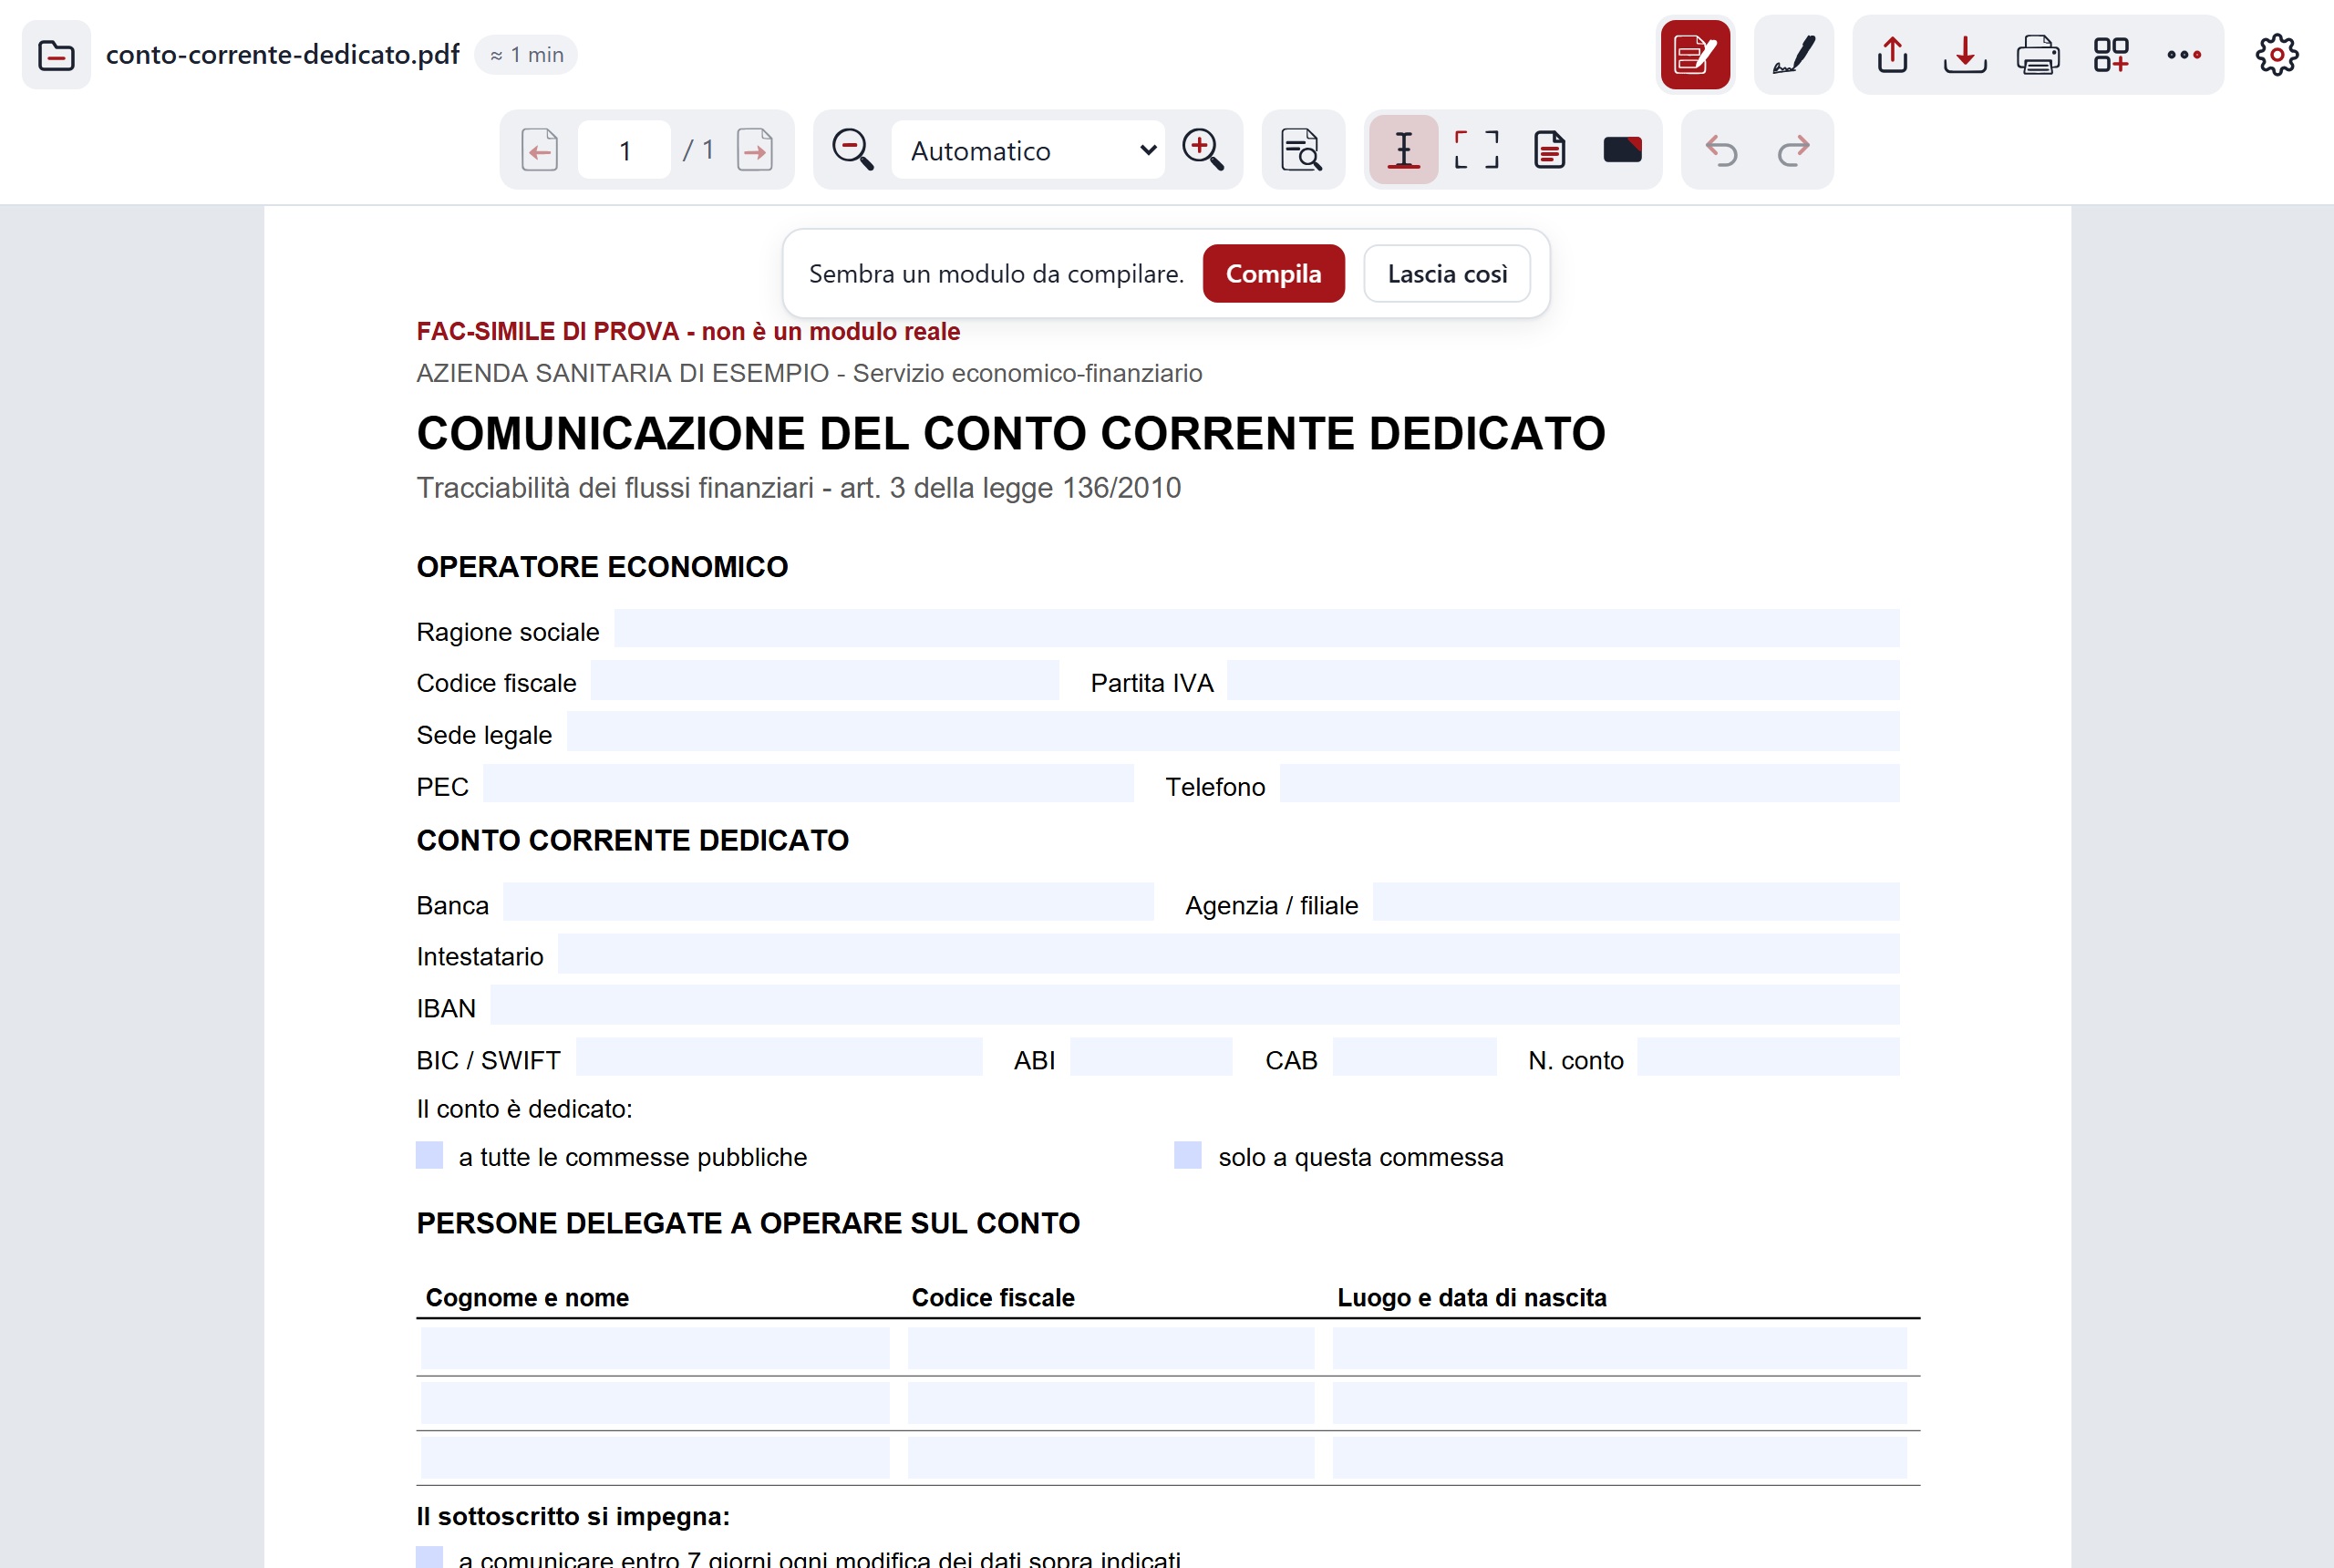
Task: Open search in document tool
Action: click(1302, 150)
